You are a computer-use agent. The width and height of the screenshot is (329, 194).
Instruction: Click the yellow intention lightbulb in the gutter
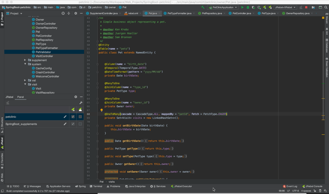click(102, 110)
